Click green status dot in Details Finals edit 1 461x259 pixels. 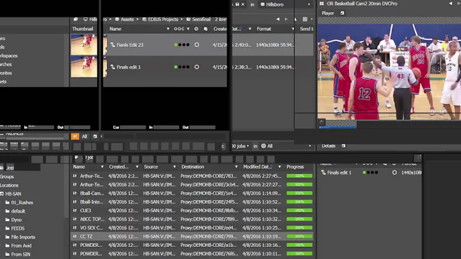tap(364, 172)
